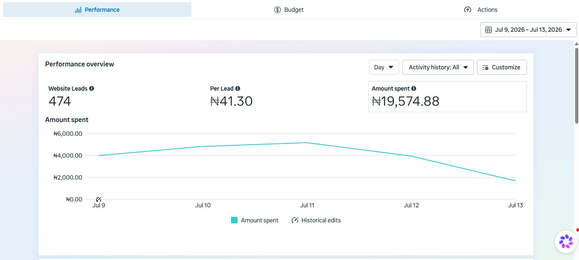Click the Jul 12 x-axis label
The width and height of the screenshot is (579, 260).
(x=411, y=205)
